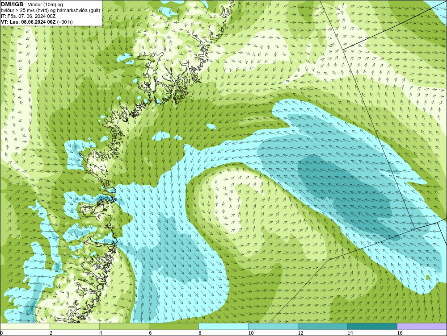This screenshot has width=447, height=336.
Task: Click the 'IT: Fös. 07. 06. 2024 00Z' line
Action: pos(28,16)
